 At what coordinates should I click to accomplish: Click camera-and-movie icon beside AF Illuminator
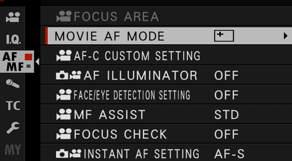point(68,75)
